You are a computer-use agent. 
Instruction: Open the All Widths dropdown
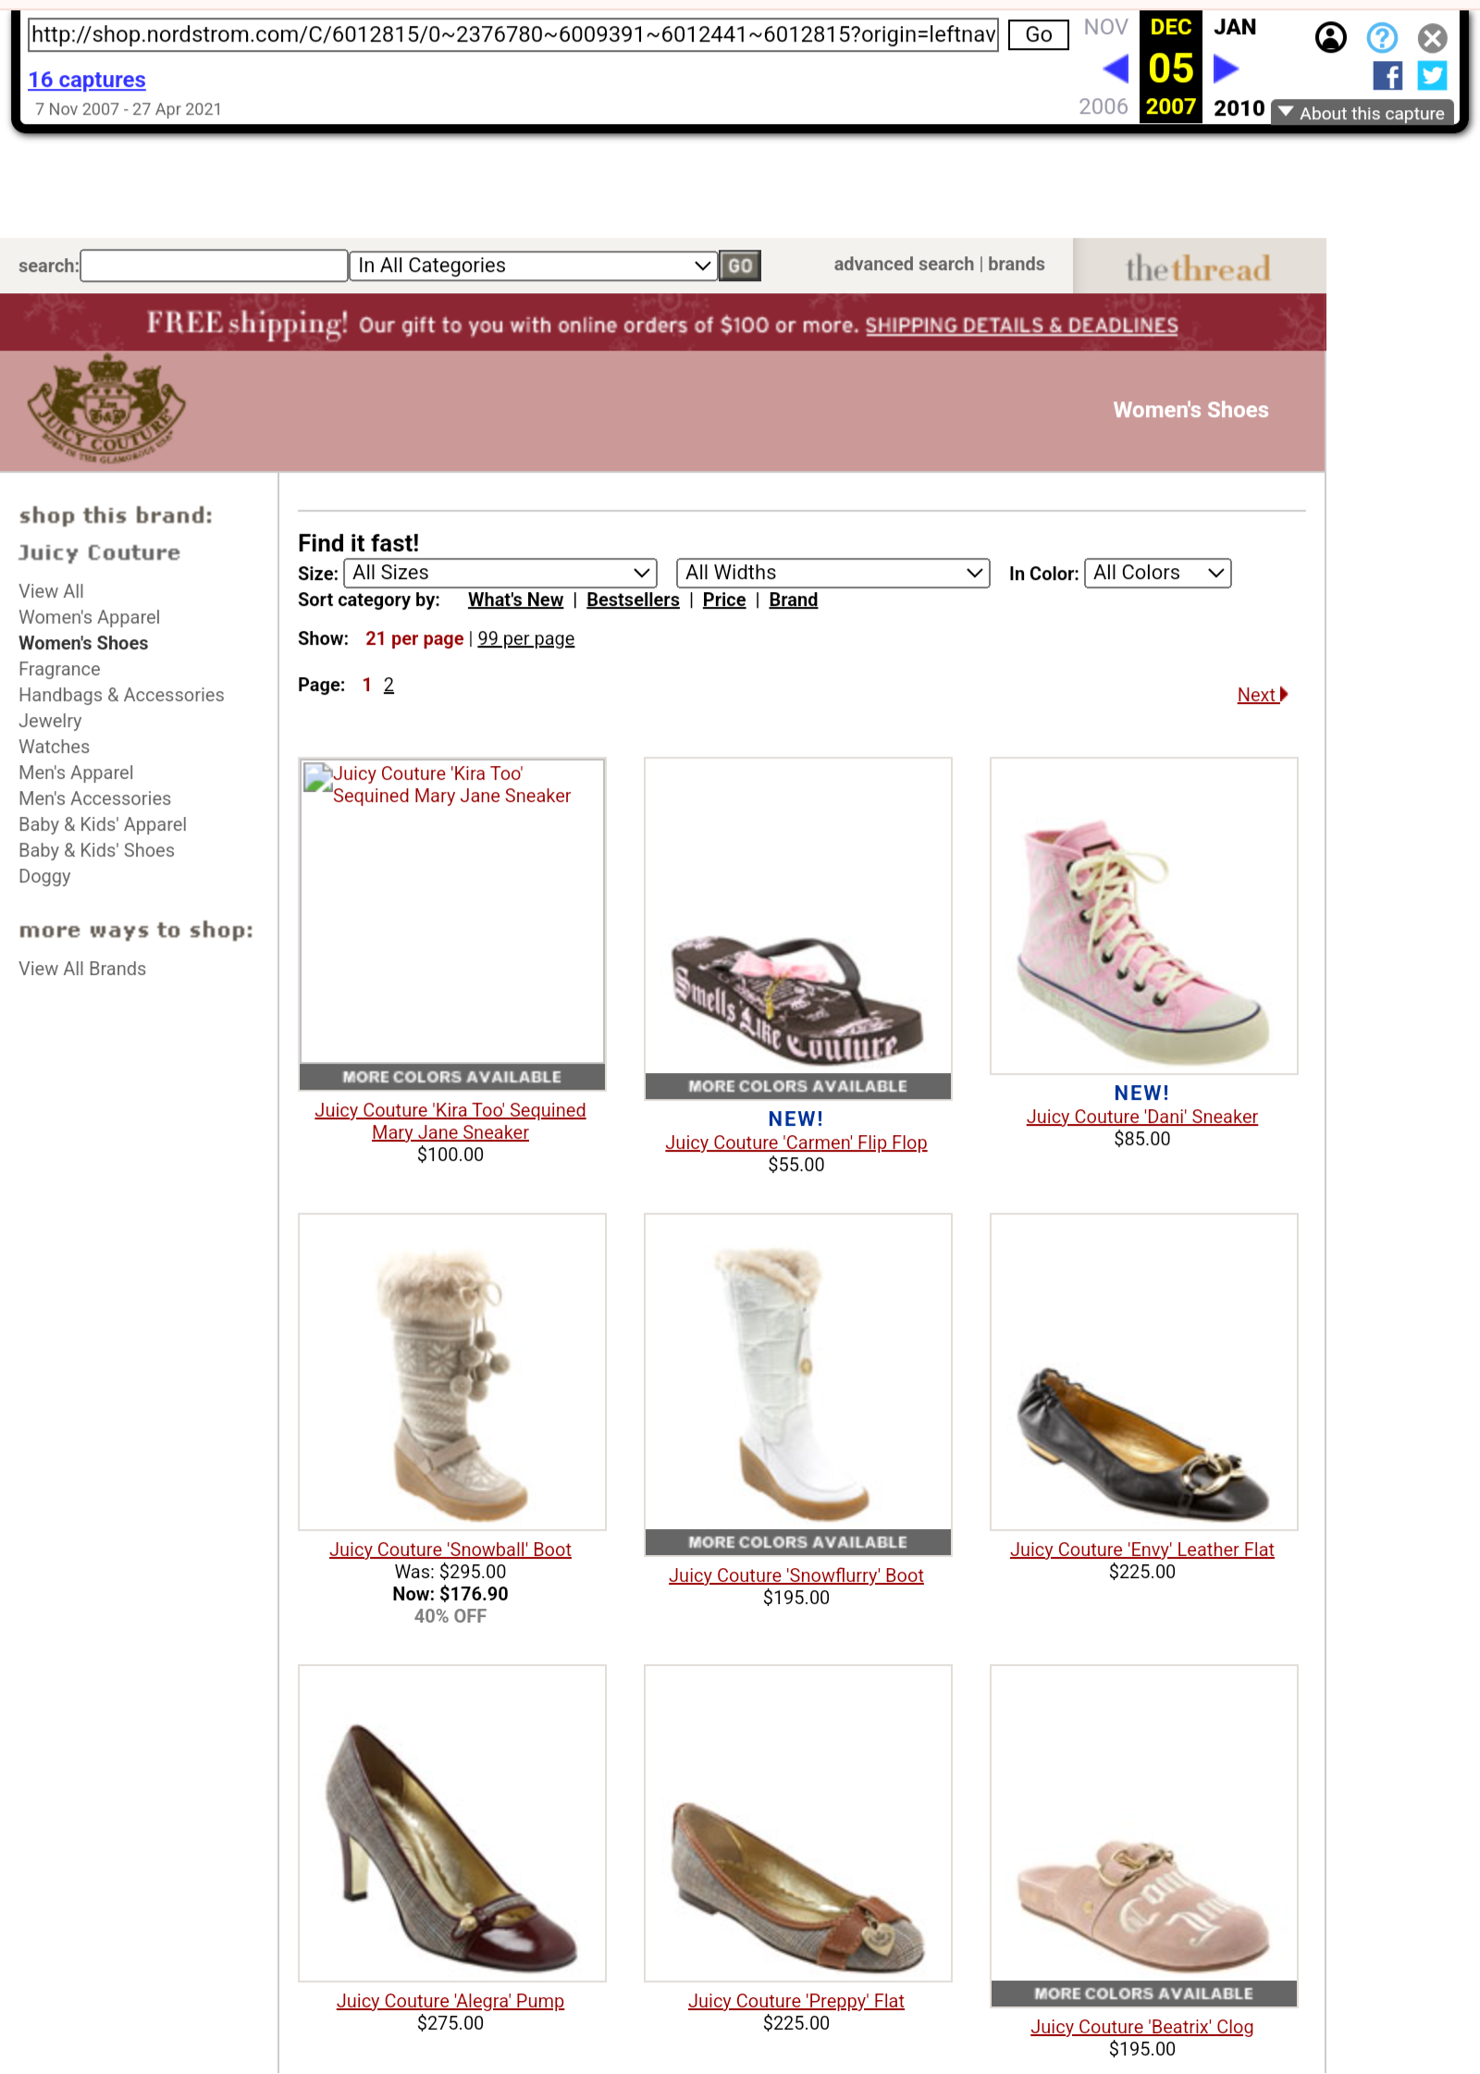point(833,573)
